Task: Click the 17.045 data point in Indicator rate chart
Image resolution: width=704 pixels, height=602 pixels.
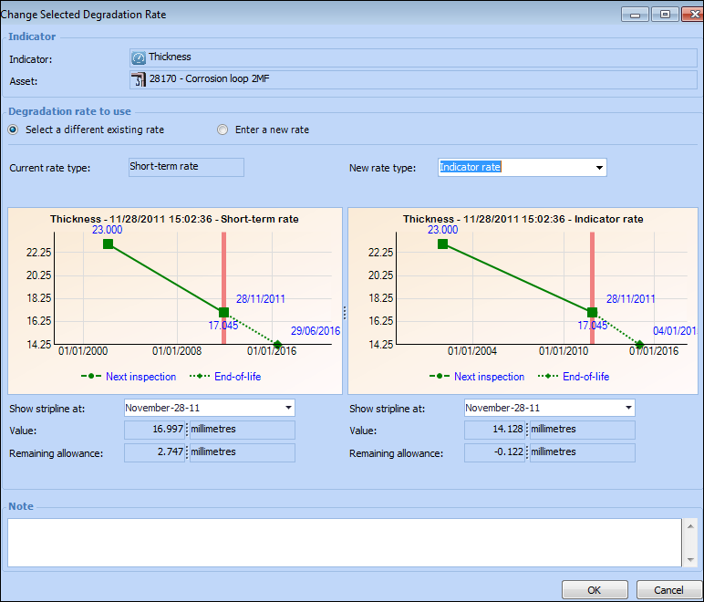Action: 592,312
